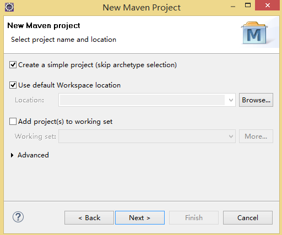282x235 pixels.
Task: Click the 'New Maven project' heading
Action: click(44, 25)
